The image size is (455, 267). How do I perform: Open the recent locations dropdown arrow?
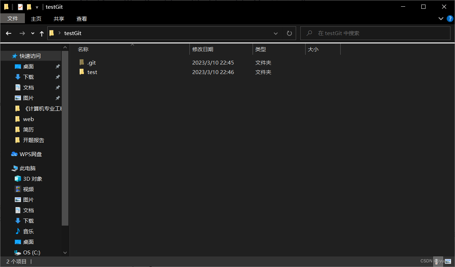[33, 33]
